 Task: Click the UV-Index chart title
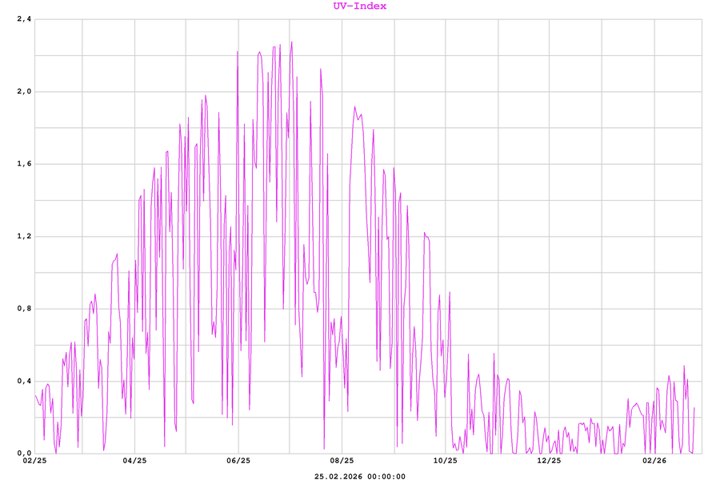tap(360, 6)
